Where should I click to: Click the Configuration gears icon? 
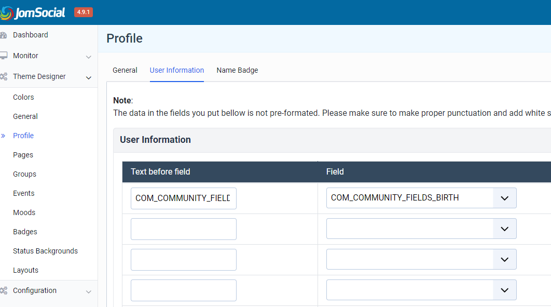[4, 290]
